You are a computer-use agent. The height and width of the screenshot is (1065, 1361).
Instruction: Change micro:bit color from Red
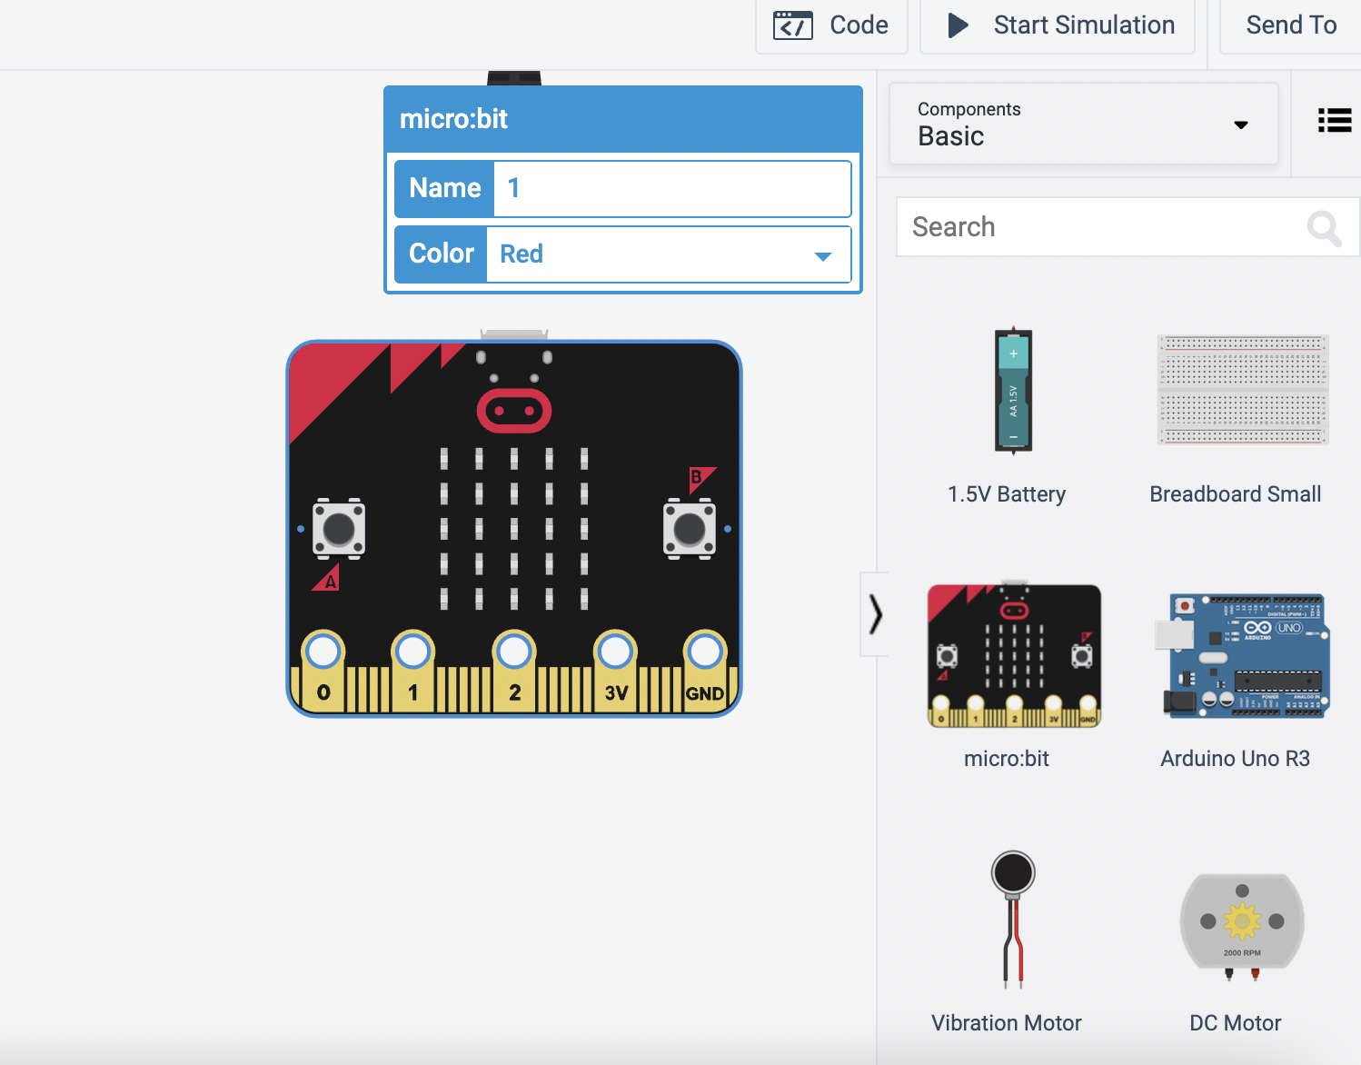tap(670, 254)
